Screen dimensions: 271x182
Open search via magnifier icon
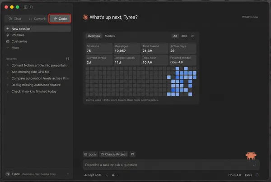click(x=32, y=7)
